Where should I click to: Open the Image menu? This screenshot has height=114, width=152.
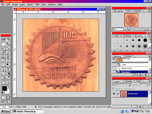coord(15,4)
